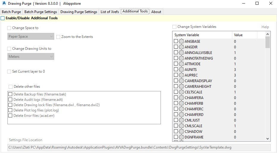Click the gear icon next to AUNITS
This screenshot has width=277, height=153.
[x=181, y=69]
